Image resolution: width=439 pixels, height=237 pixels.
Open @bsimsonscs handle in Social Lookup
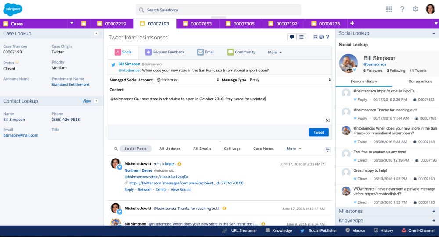pyautogui.click(x=374, y=64)
